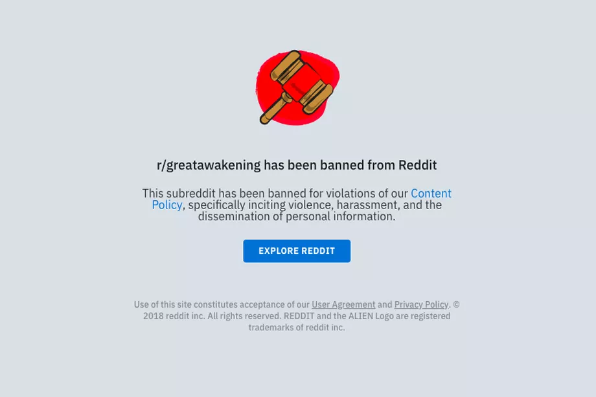Open the Content Policy link
596x397 pixels.
click(x=301, y=199)
